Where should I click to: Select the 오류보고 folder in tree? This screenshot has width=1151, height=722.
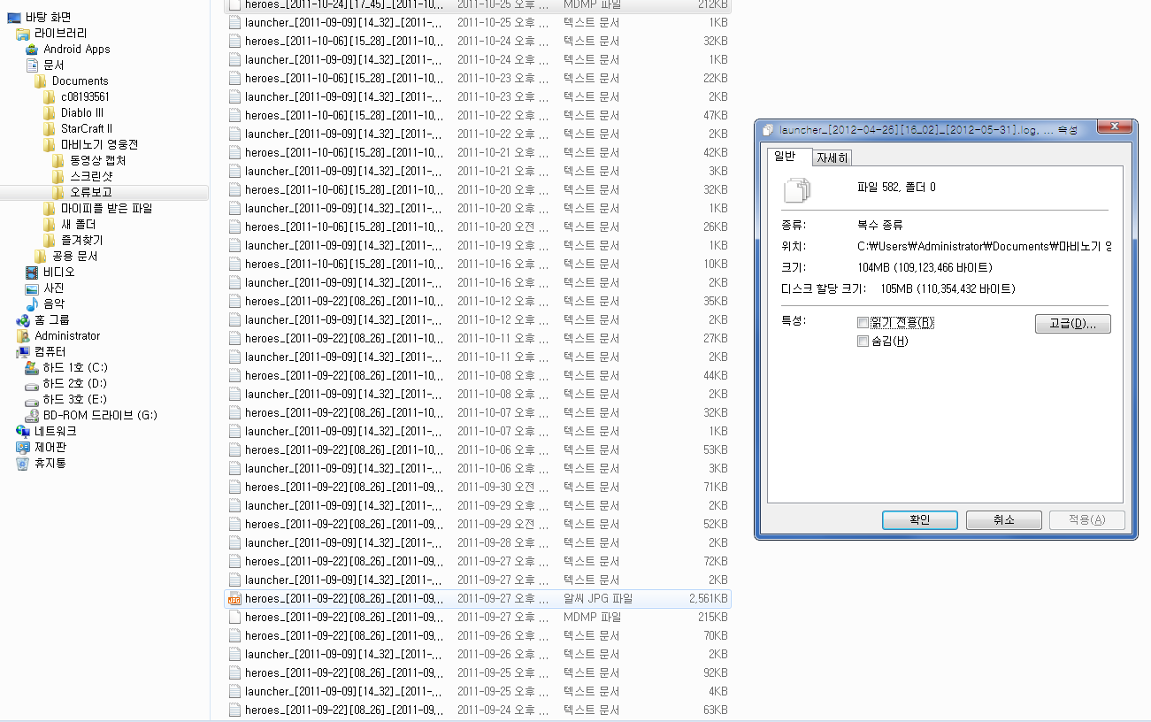click(x=90, y=192)
